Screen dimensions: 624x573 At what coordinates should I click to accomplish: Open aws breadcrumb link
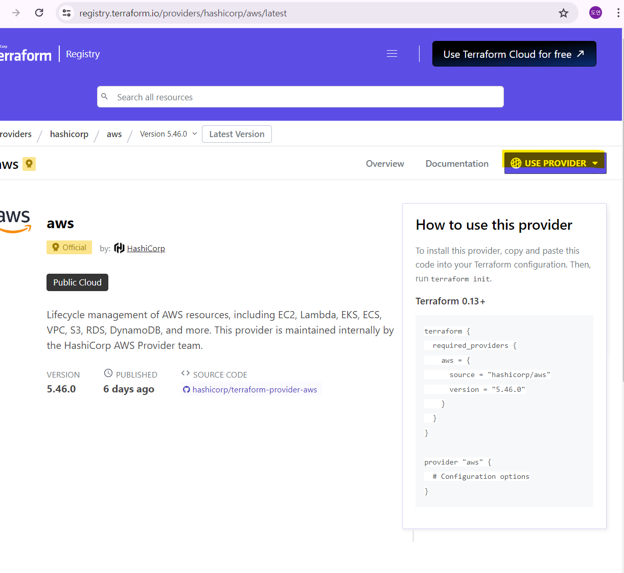[x=114, y=134]
